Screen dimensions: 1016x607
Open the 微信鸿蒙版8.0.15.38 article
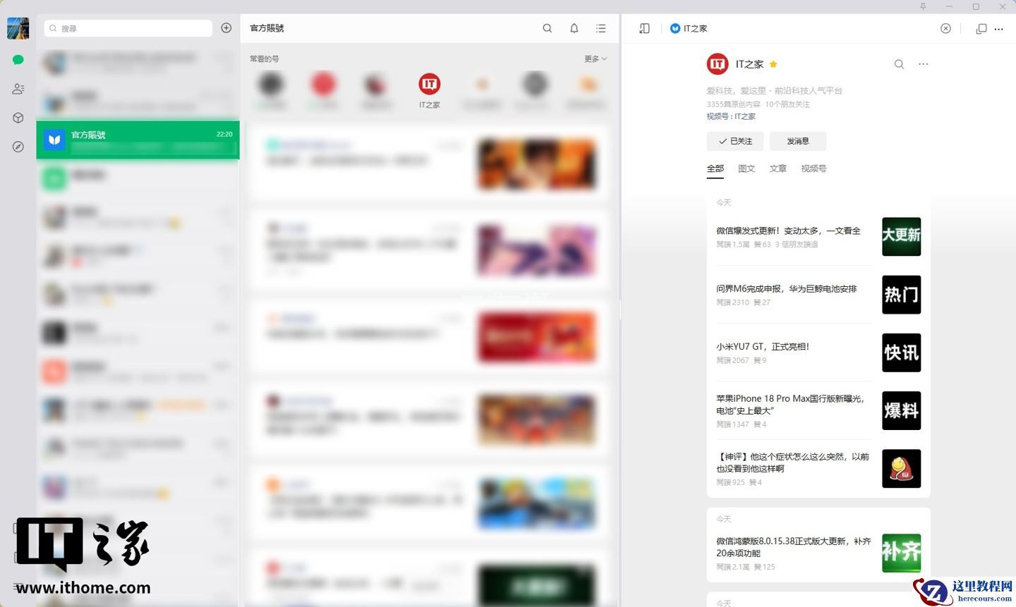794,547
